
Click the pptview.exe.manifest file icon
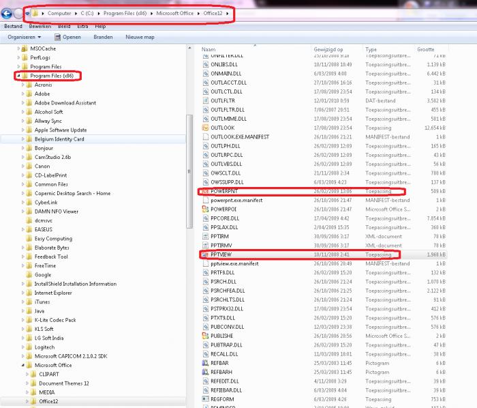(x=206, y=263)
